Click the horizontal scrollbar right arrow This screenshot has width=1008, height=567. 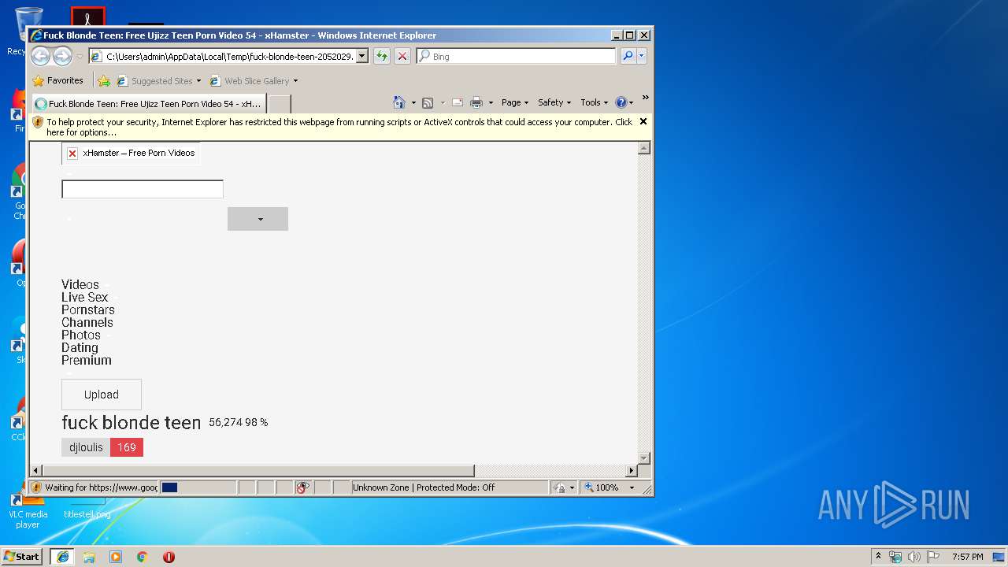pyautogui.click(x=631, y=470)
